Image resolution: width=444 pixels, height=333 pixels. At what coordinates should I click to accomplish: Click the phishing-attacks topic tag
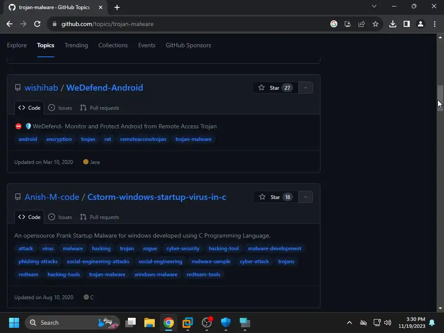coord(38,261)
